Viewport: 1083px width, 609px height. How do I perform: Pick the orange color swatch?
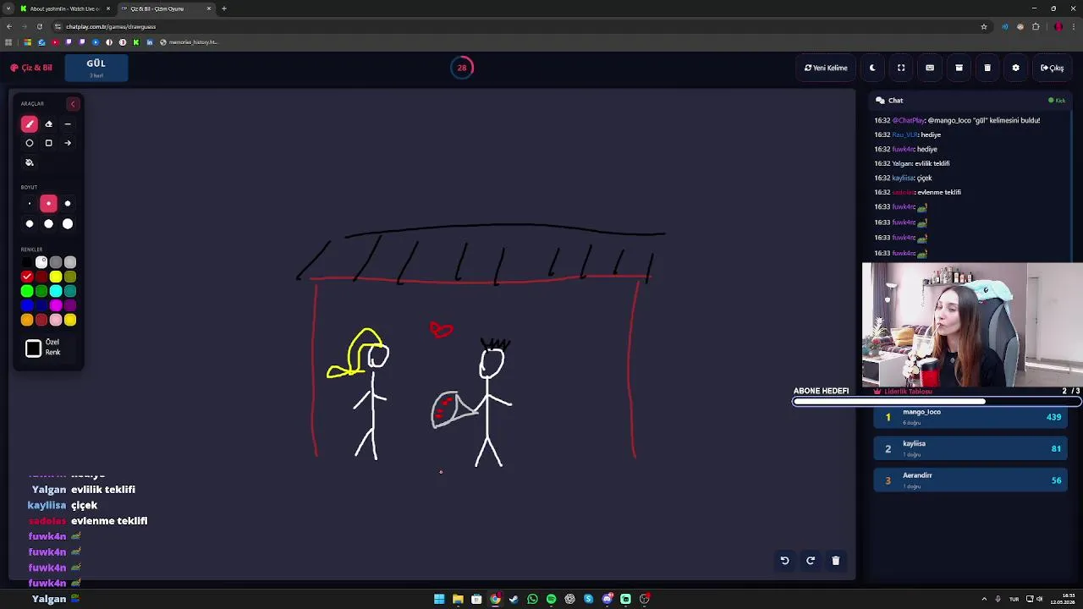(x=27, y=320)
